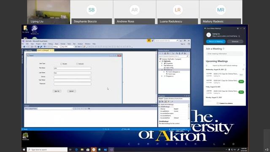Open Microsoft Store taskbar icon
This screenshot has height=152, width=270.
(88, 149)
